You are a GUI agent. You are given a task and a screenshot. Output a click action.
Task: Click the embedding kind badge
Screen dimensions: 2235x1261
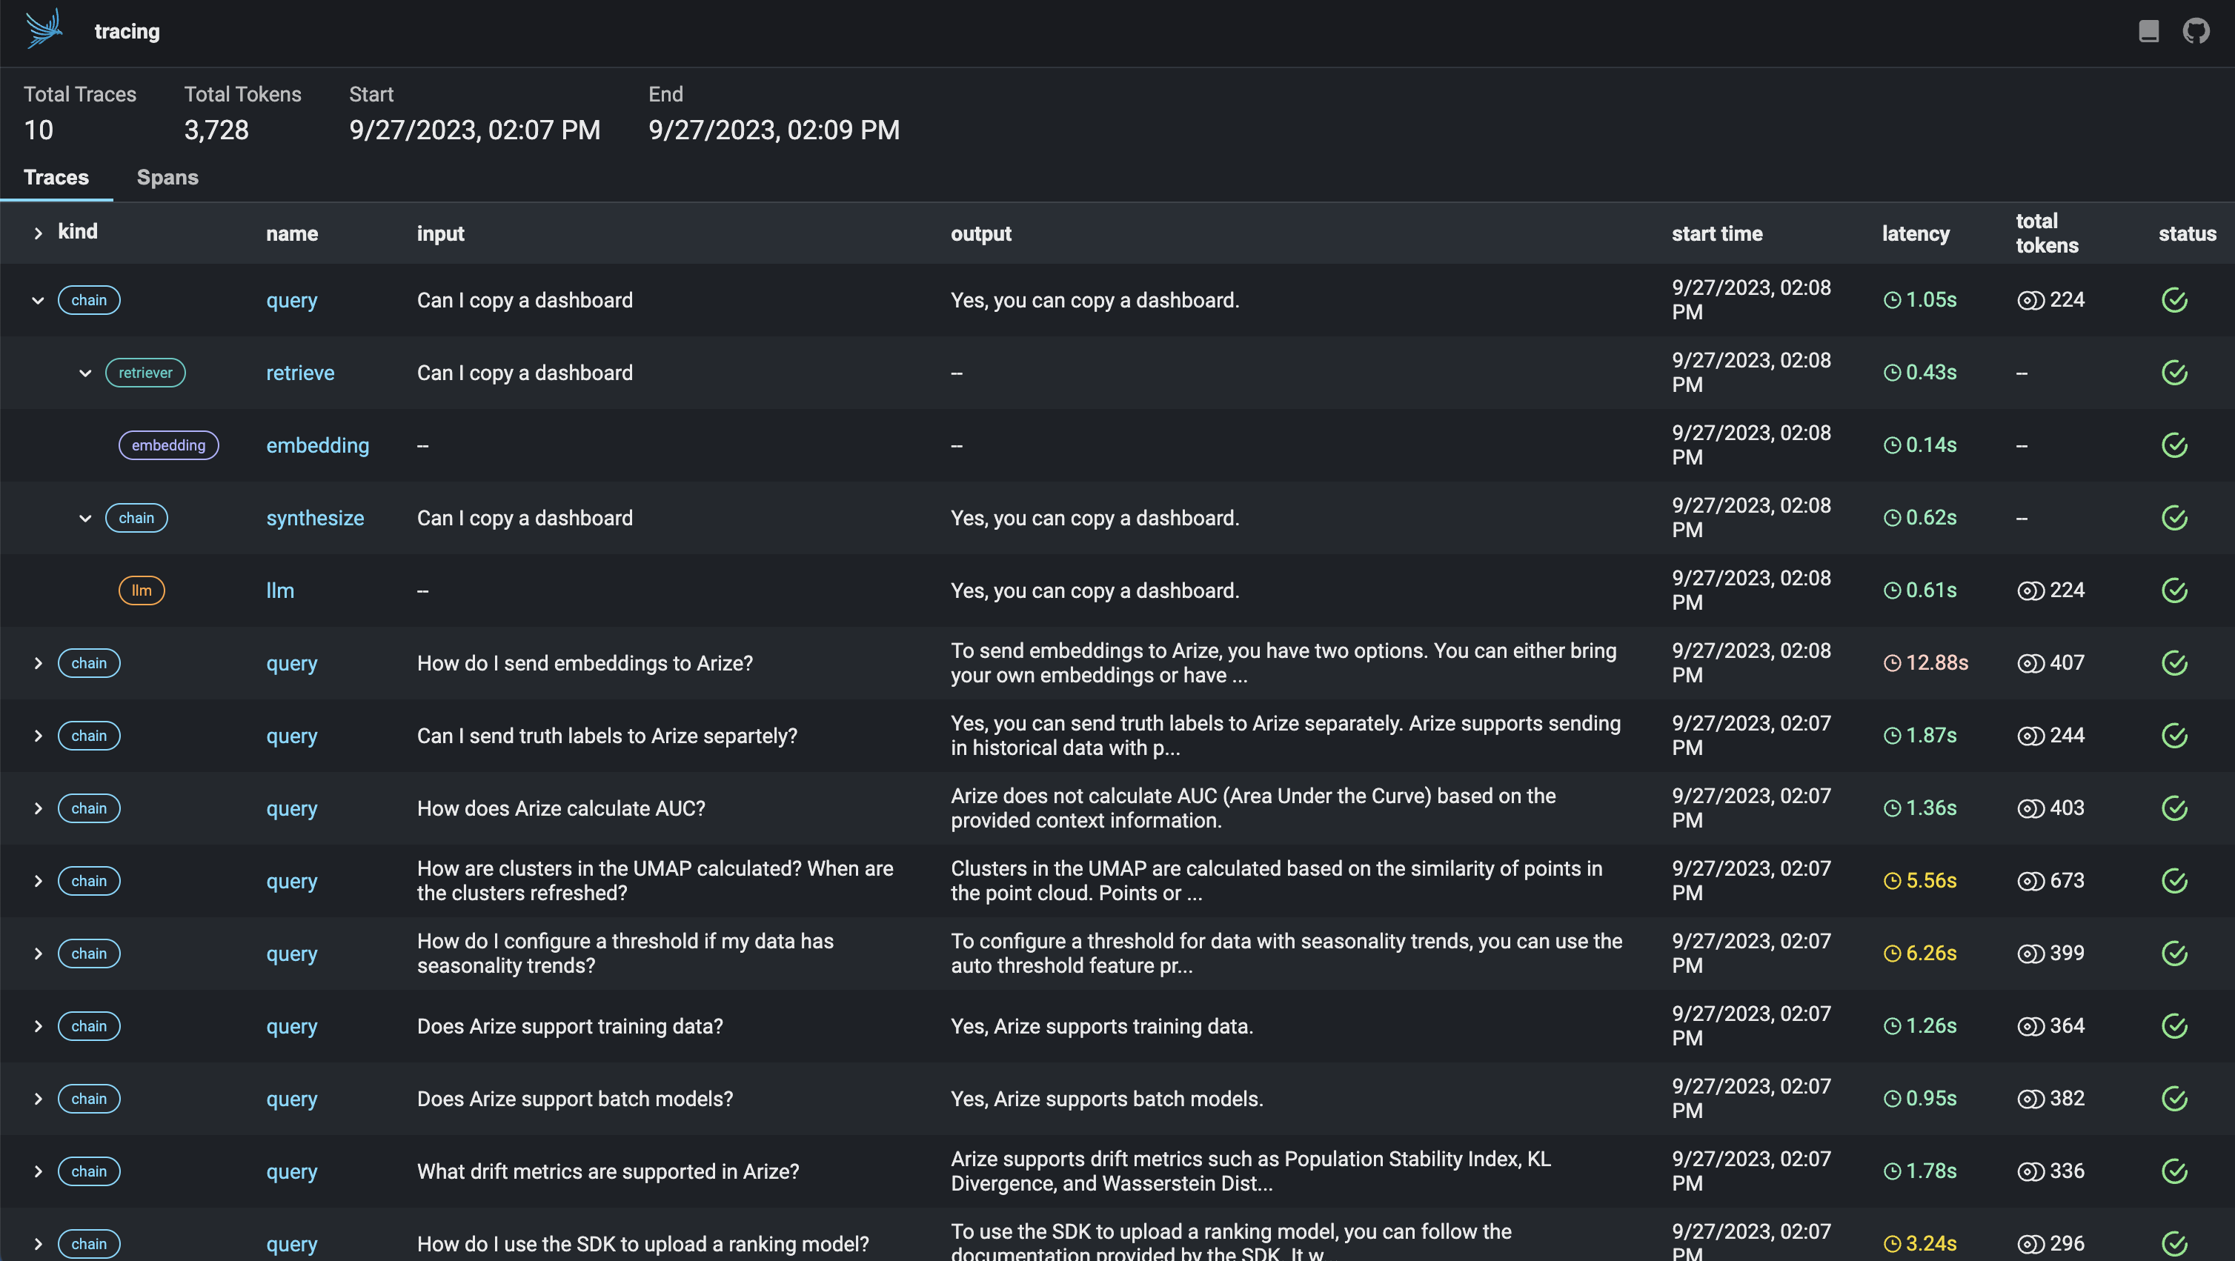click(168, 446)
